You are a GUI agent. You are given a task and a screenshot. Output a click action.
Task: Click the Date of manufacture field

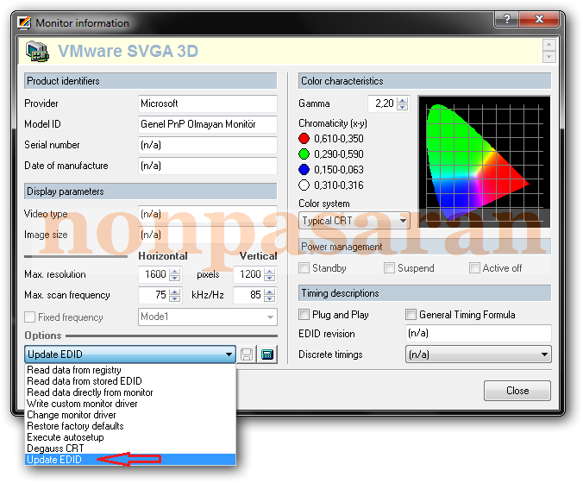pos(208,166)
